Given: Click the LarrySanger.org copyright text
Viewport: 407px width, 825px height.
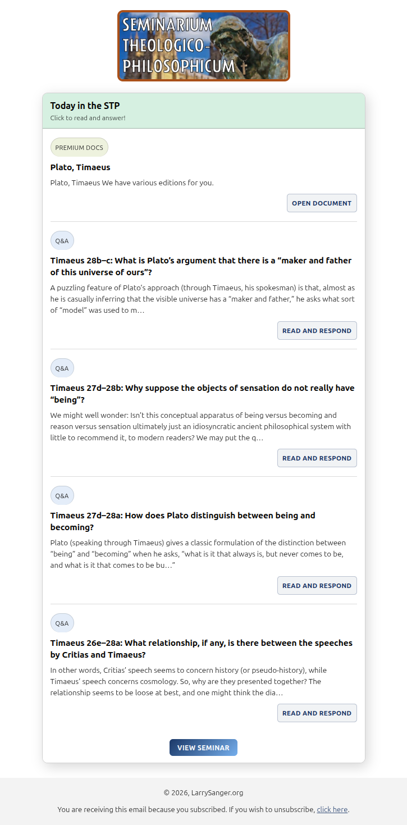Looking at the screenshot, I should [203, 792].
